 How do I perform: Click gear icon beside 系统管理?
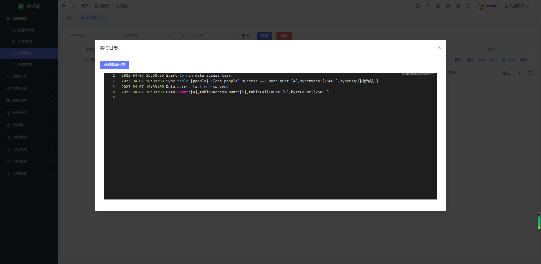coord(8,174)
